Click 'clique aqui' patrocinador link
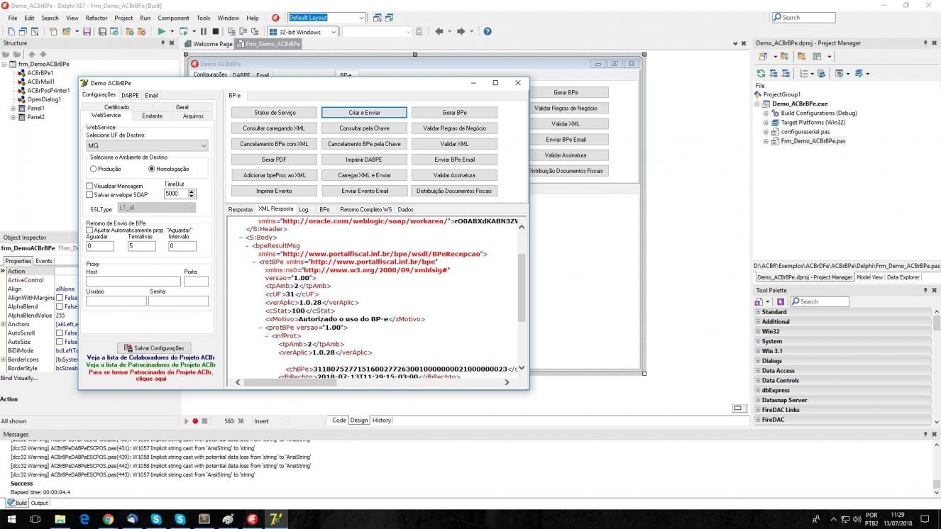941x529 pixels. pos(151,379)
